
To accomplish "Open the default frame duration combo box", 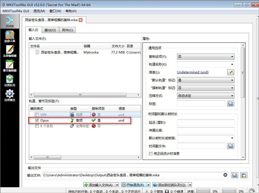I will tap(205, 138).
